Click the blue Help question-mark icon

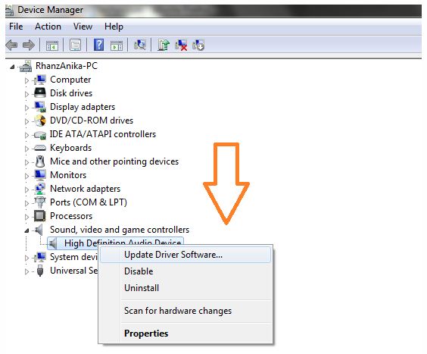(98, 45)
